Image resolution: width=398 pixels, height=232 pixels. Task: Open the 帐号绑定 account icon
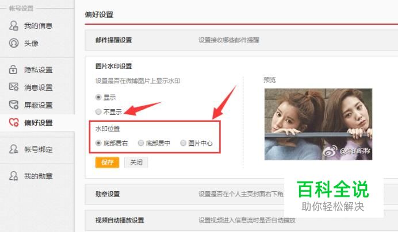(x=14, y=149)
